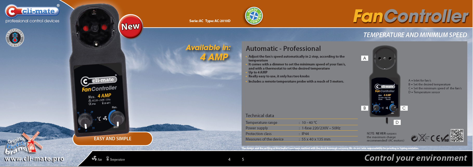Click the page number 4
This screenshot has height=167, width=473.
(x=229, y=159)
